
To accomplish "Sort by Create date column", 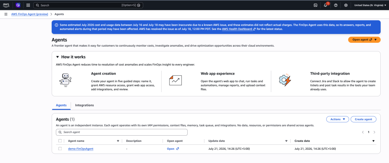I will pos(373,141).
